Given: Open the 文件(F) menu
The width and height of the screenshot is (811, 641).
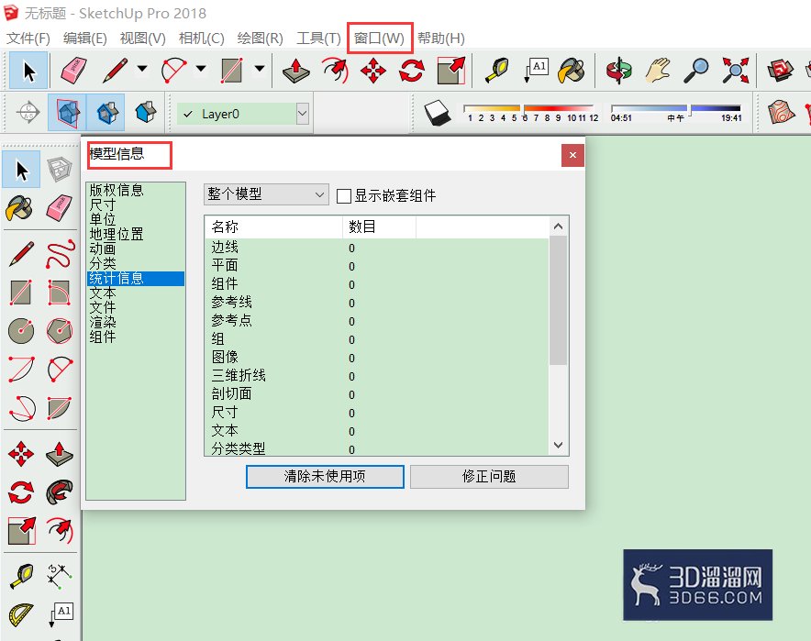Looking at the screenshot, I should pyautogui.click(x=28, y=39).
